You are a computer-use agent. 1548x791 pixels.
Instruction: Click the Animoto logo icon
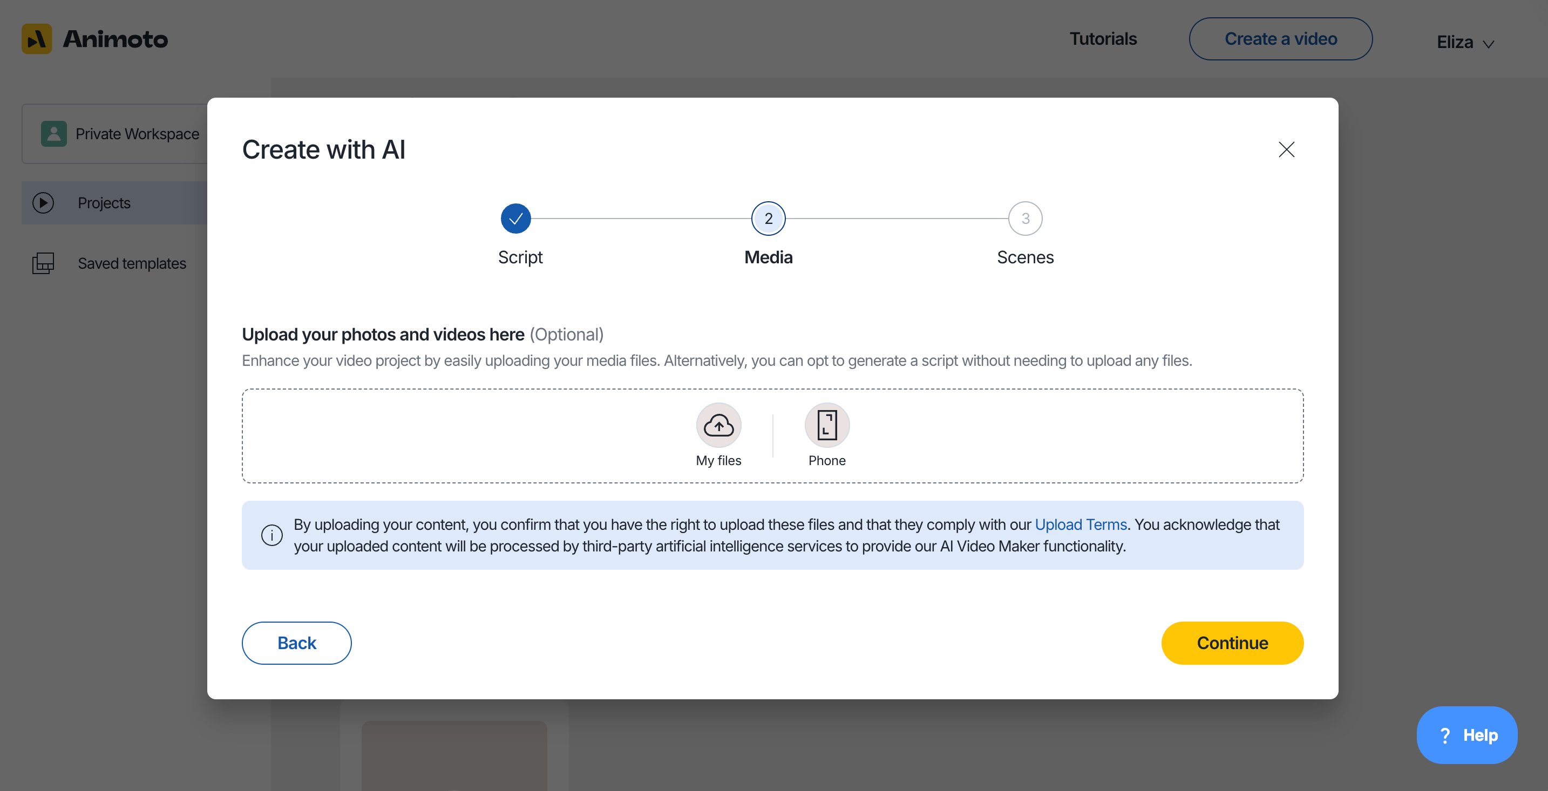(37, 39)
